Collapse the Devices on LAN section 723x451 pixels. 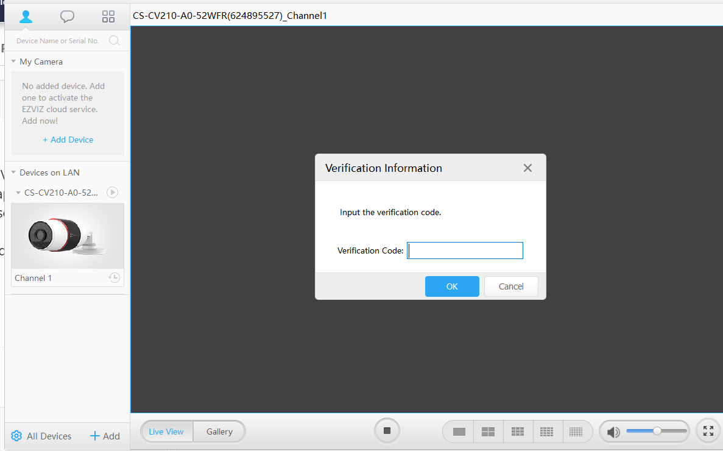pyautogui.click(x=13, y=172)
